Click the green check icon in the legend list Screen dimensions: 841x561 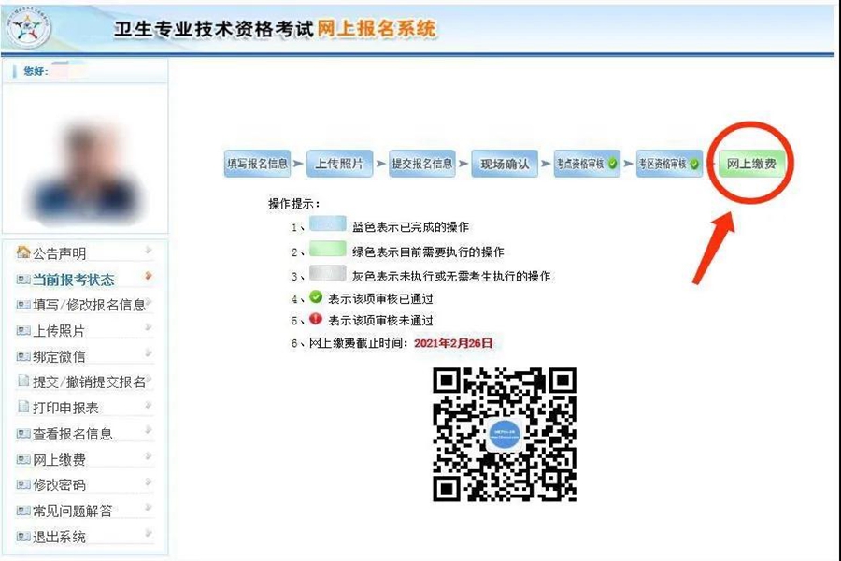coord(315,298)
